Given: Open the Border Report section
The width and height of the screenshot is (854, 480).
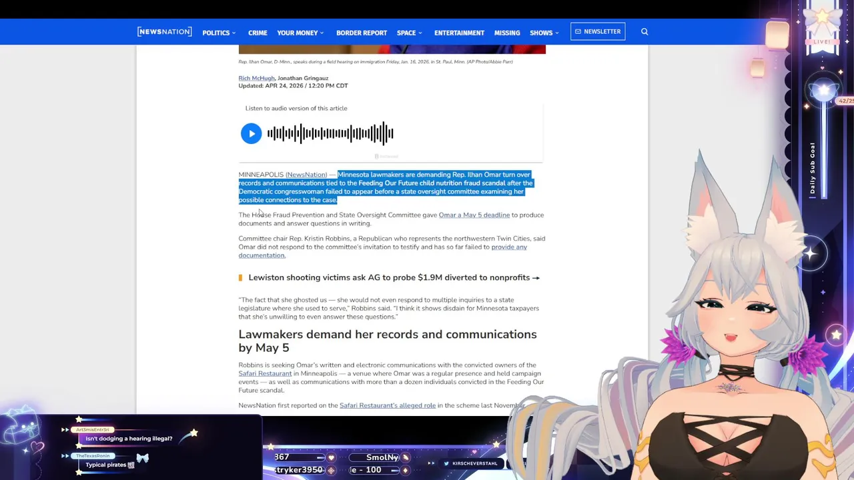Looking at the screenshot, I should [x=362, y=33].
